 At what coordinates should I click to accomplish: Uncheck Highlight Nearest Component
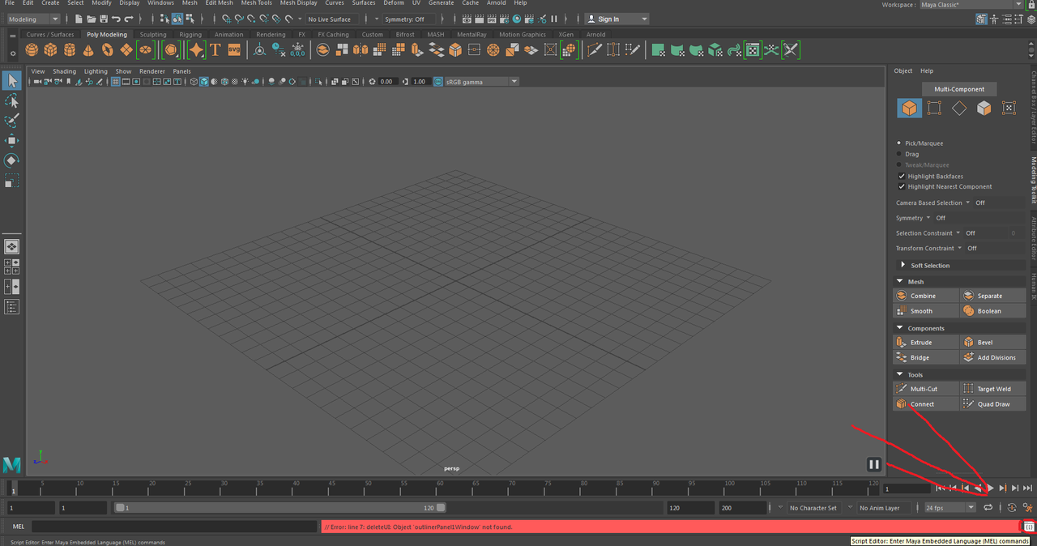[902, 186]
